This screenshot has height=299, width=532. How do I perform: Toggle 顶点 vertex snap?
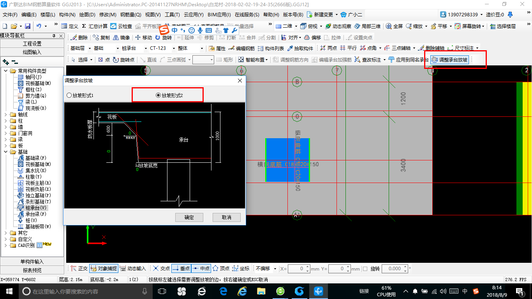pyautogui.click(x=221, y=269)
